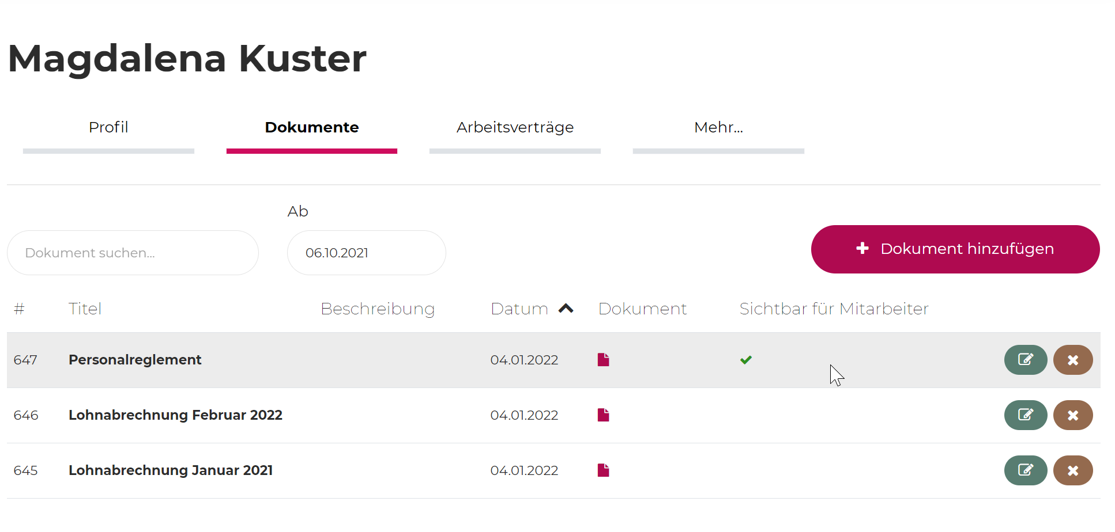Open the Personalreglement document file icon
The image size is (1115, 532).
603,360
